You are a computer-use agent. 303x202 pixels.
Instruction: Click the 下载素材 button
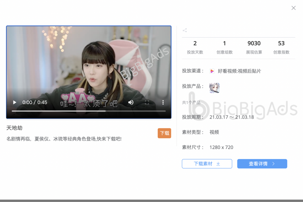coord(207,164)
